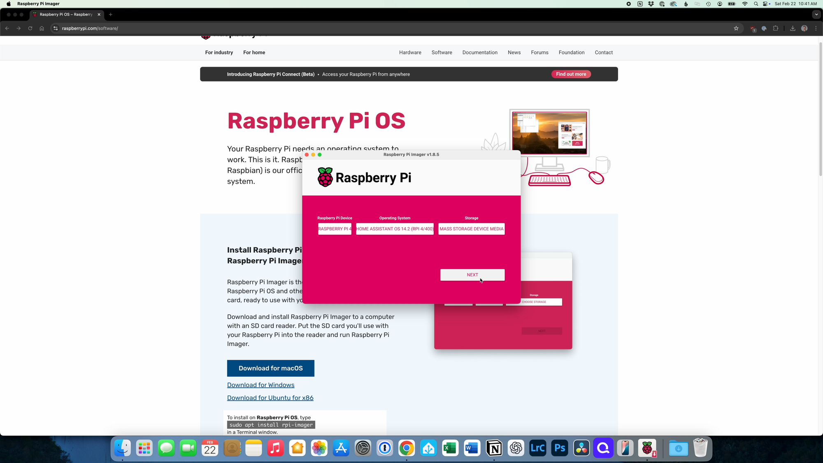Open the Chrome downloads icon
The height and width of the screenshot is (463, 823).
click(793, 28)
